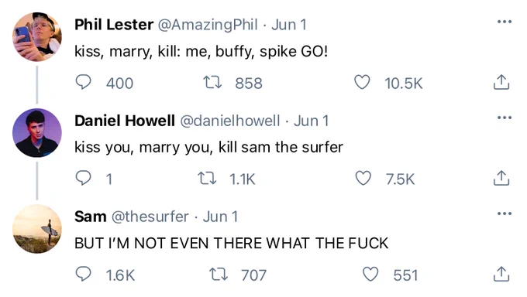This screenshot has width=527, height=297.
Task: Like Phil Lester's tweet with 10.5K likes
Action: point(362,82)
